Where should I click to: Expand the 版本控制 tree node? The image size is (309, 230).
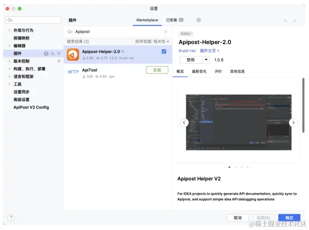click(9, 61)
